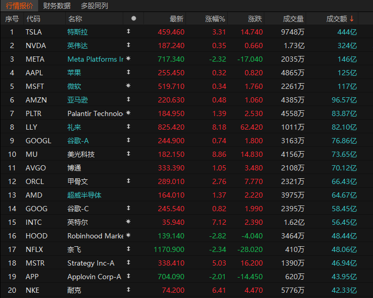This screenshot has width=373, height=298.
Task: Open the 英伟达 stock name link
Action: (77, 45)
